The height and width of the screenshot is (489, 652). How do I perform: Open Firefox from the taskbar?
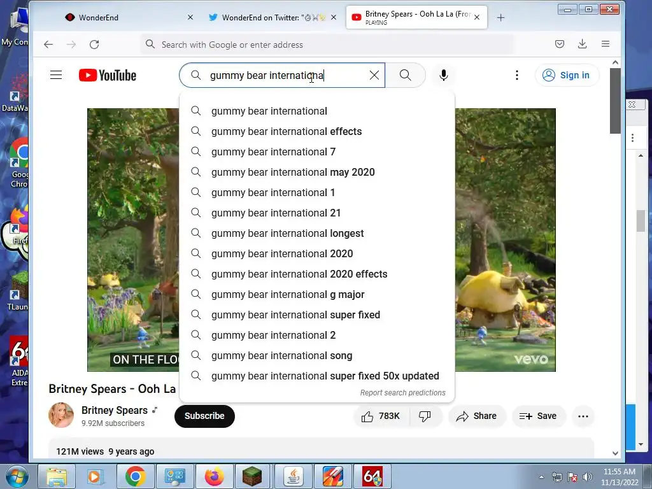coord(214,476)
